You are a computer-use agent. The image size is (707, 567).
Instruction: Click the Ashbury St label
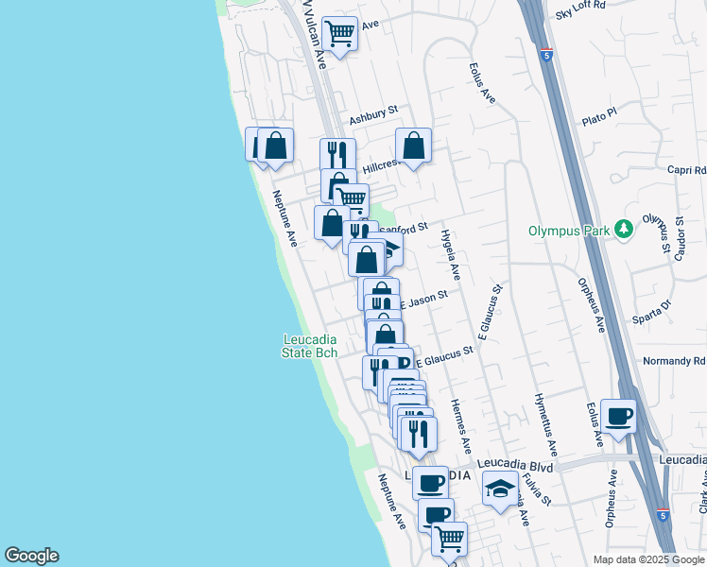point(373,114)
